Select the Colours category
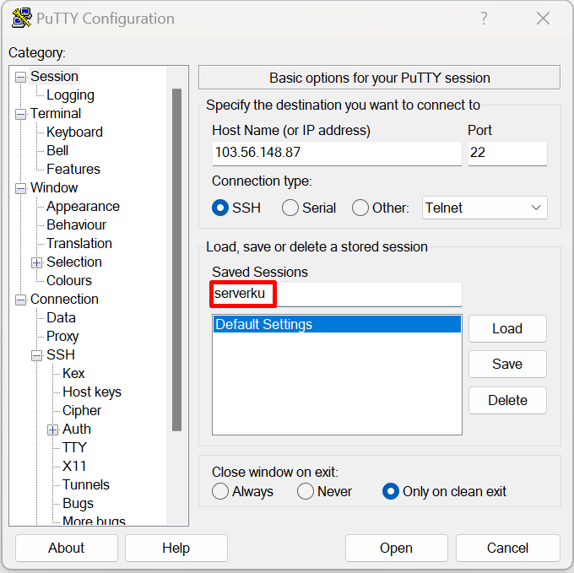574x573 pixels. pos(68,280)
